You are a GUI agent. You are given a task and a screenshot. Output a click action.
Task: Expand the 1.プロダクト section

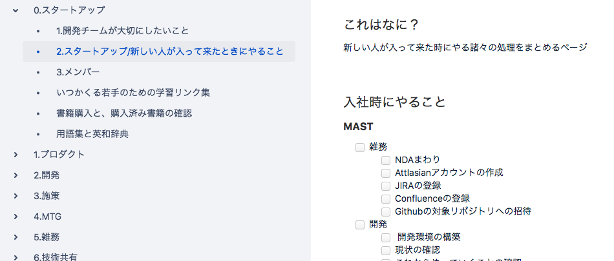tap(16, 155)
